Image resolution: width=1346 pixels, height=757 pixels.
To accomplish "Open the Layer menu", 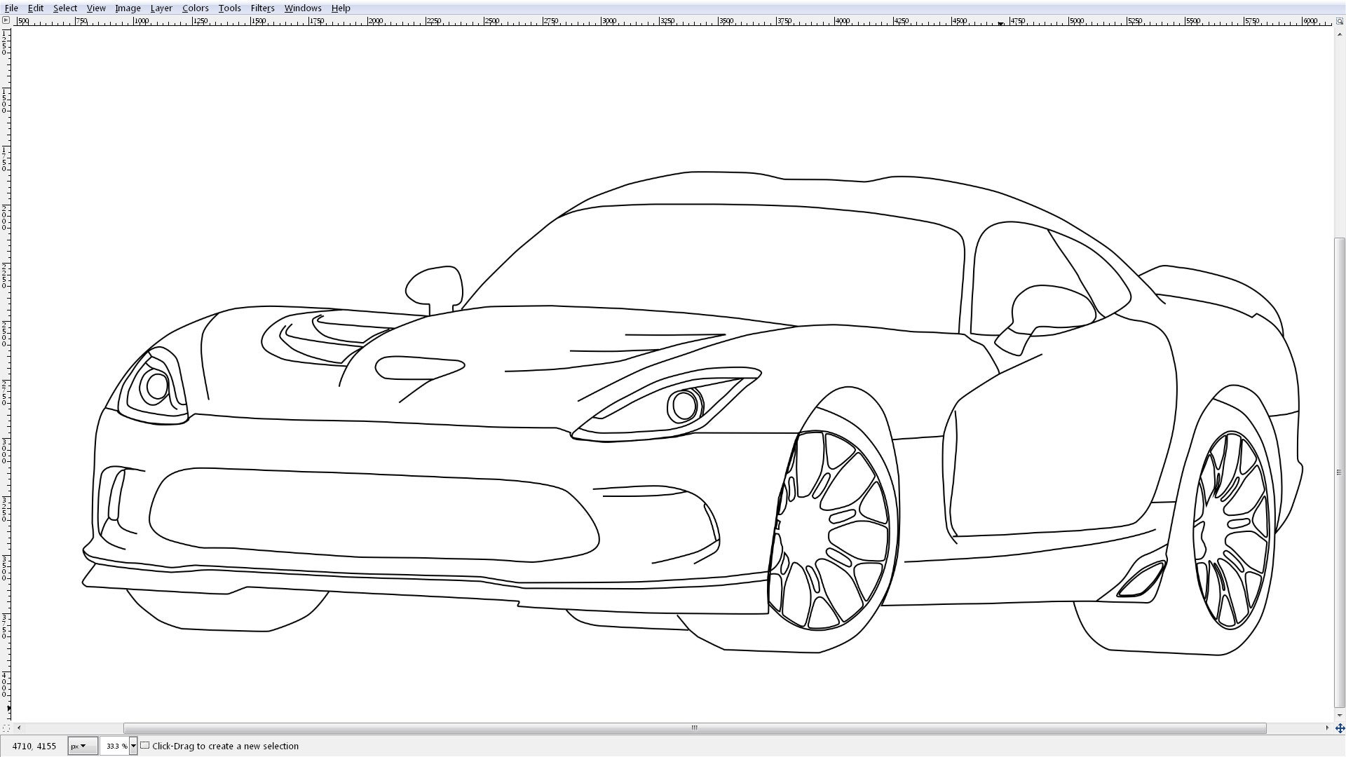I will (161, 8).
